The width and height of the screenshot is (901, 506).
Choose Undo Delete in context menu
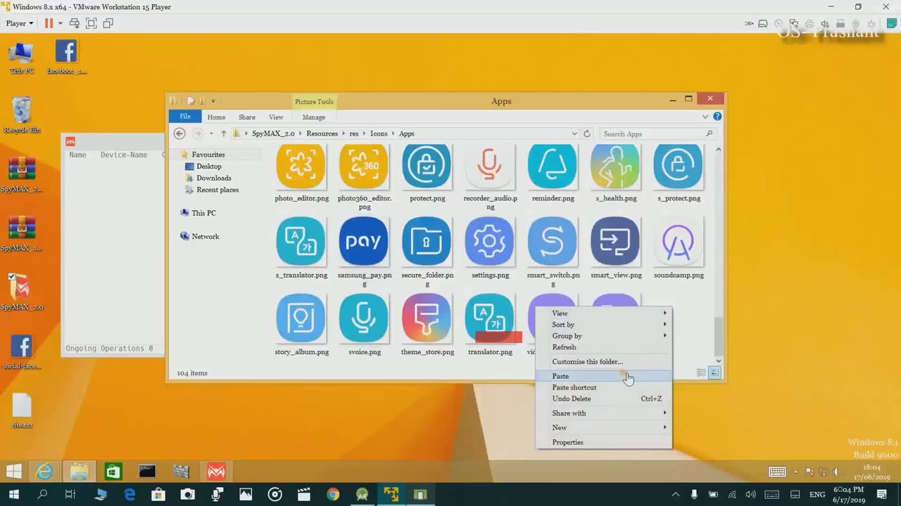(603, 398)
